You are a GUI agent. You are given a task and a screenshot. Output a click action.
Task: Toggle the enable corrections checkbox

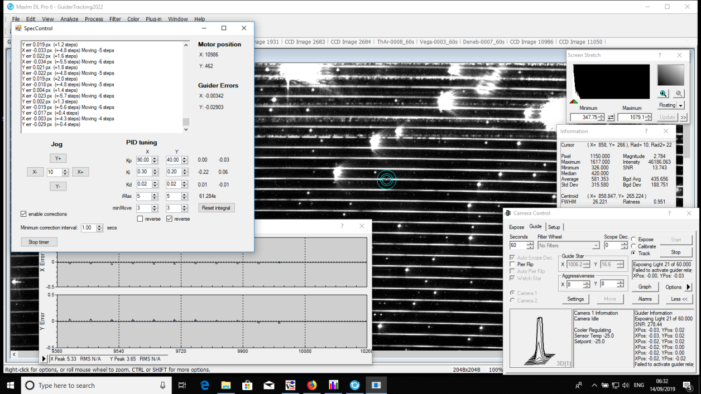(23, 214)
